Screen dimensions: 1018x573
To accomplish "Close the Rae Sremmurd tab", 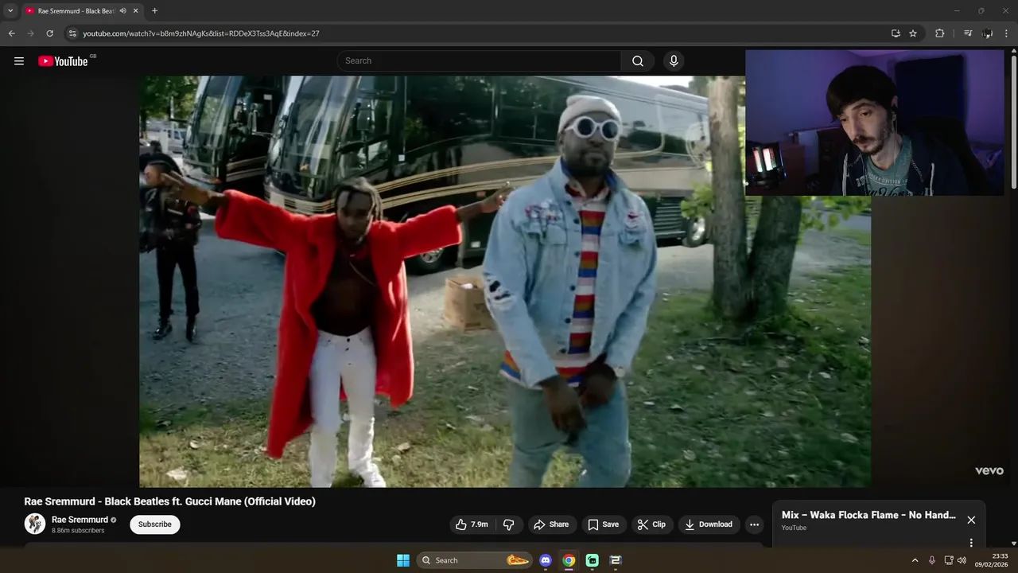I will pyautogui.click(x=136, y=11).
